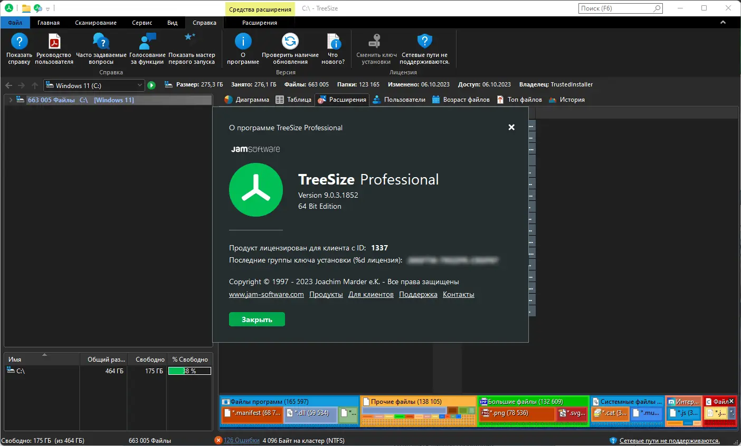Viewport: 741px width, 446px height.
Task: Open the quick access toolbar customize arrow
Action: pyautogui.click(x=47, y=8)
